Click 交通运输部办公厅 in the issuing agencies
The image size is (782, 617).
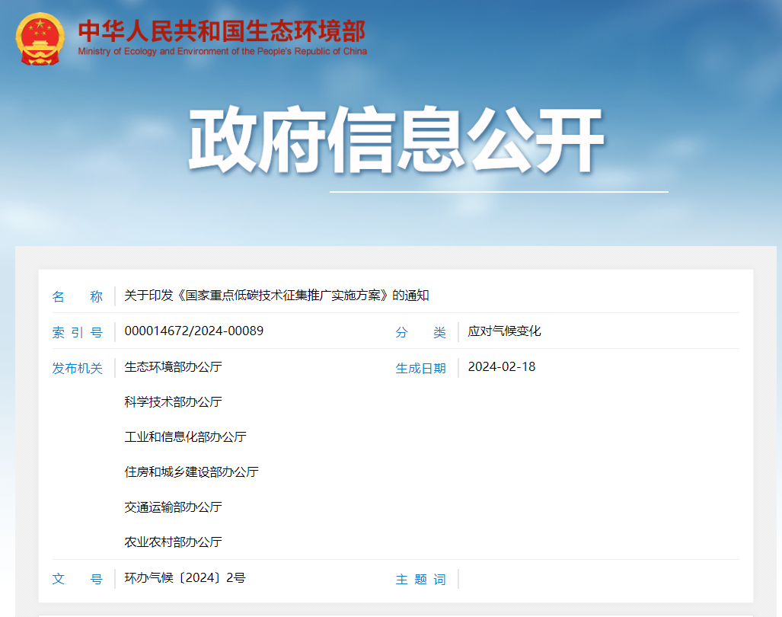(x=173, y=507)
